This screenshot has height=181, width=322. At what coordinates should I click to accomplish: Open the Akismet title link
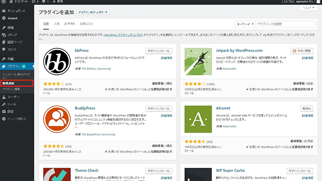[x=223, y=108]
